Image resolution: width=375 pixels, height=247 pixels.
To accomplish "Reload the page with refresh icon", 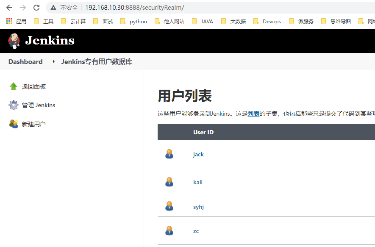I will 36,8.
